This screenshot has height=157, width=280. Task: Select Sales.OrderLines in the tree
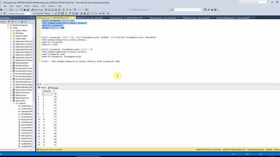tap(22, 98)
